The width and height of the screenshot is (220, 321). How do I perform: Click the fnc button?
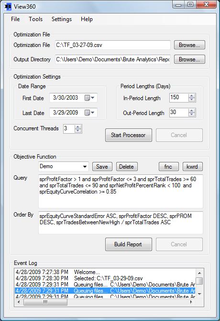(168, 167)
